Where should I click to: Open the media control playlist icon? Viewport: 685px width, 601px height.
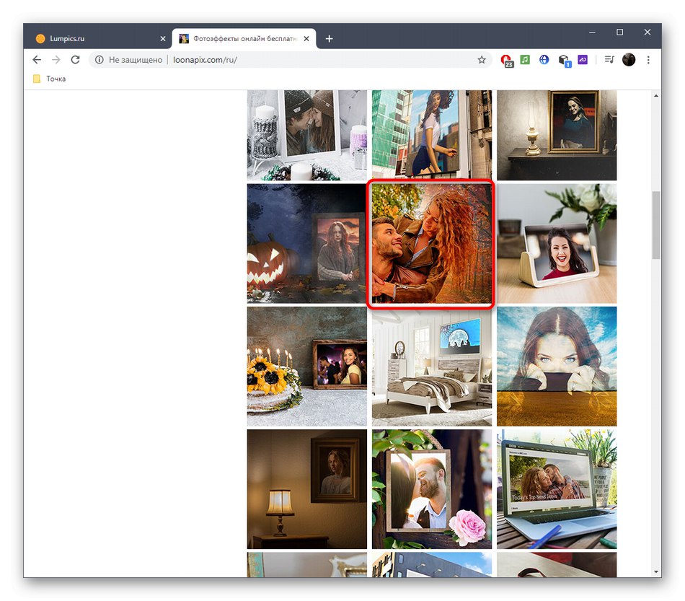pos(609,59)
